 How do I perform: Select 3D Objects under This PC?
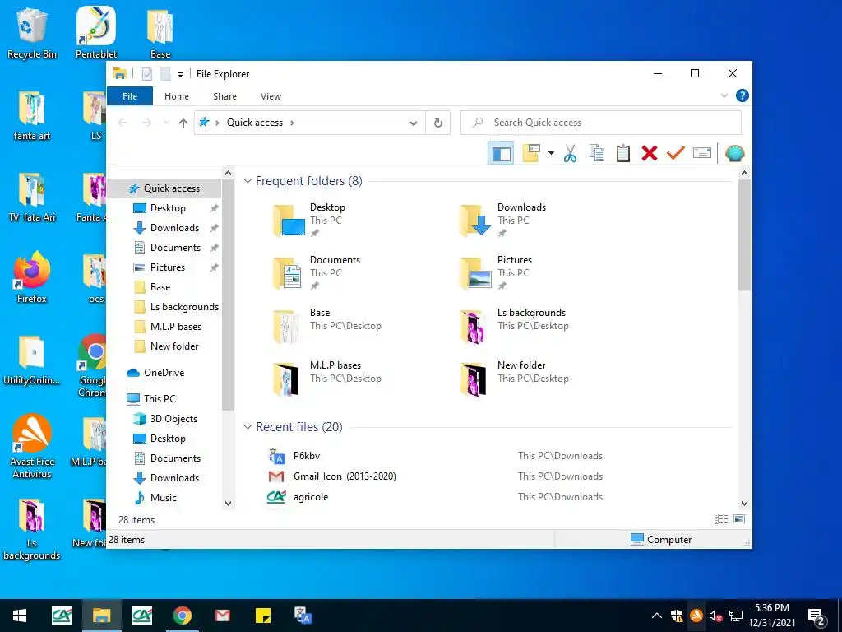[173, 419]
